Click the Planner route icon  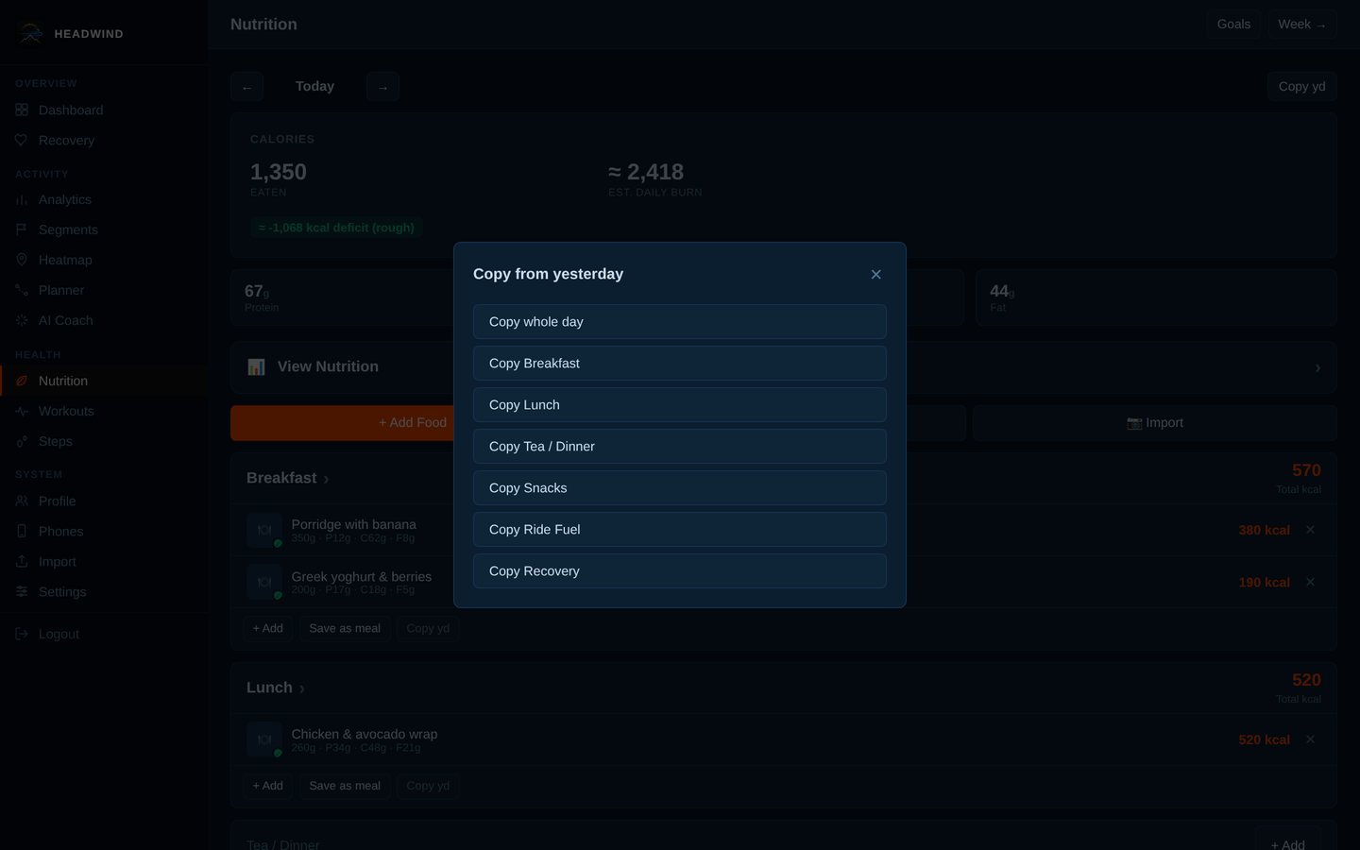coord(22,290)
